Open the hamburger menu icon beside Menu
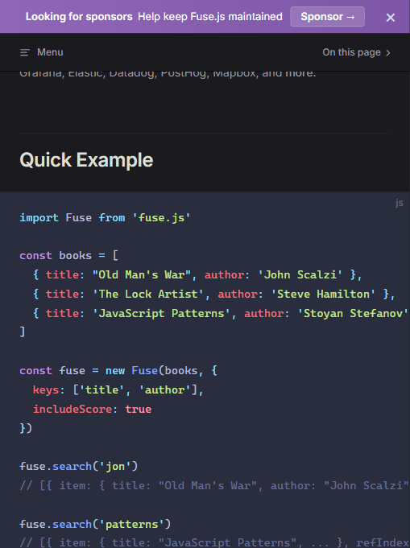410x548 pixels. [x=24, y=52]
